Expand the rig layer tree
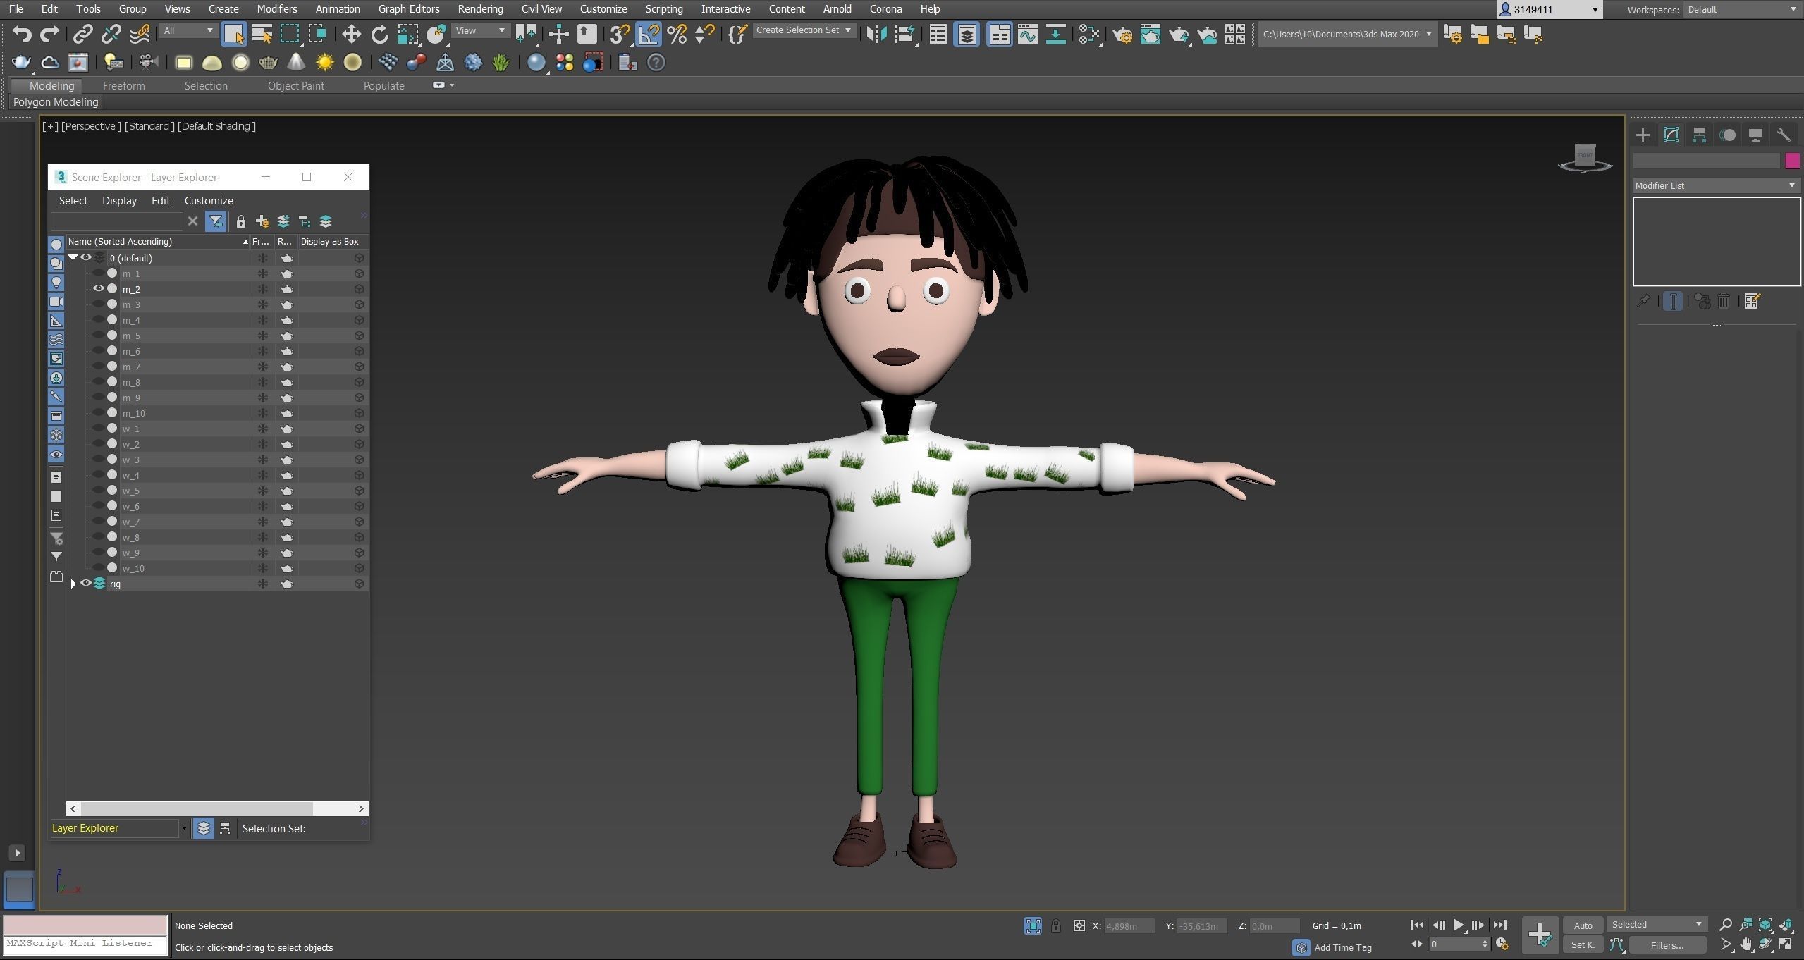Viewport: 1804px width, 960px height. point(73,584)
